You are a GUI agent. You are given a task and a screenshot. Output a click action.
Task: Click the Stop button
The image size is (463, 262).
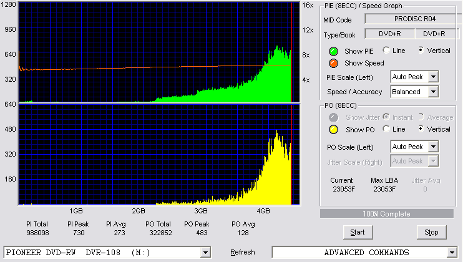431,233
